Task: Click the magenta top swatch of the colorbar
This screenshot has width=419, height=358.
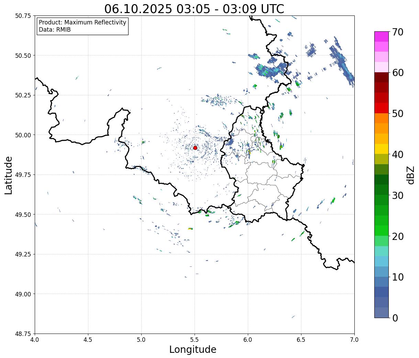Action: [382, 36]
